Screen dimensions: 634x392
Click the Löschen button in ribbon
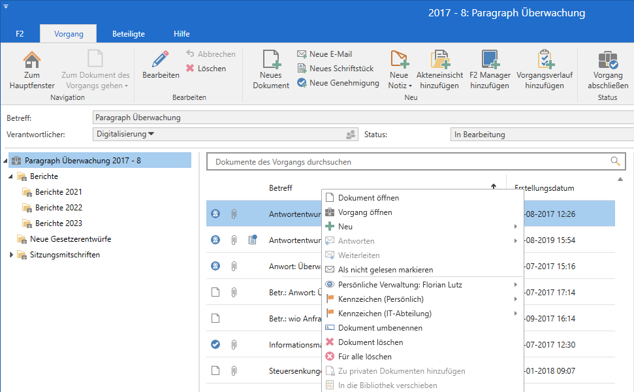coord(211,69)
